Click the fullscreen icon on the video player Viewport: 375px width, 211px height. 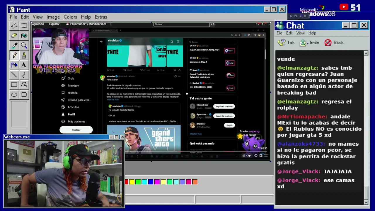(x=266, y=156)
